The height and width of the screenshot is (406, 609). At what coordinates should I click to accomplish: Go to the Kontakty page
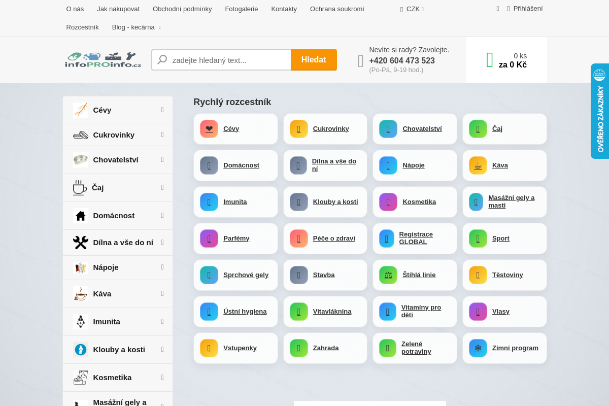[284, 9]
